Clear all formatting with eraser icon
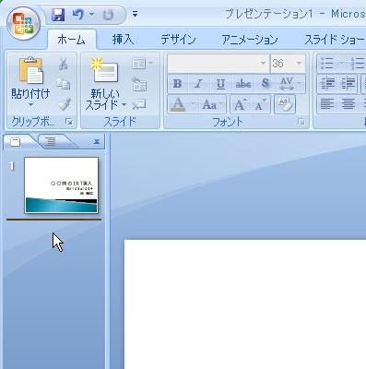 pos(285,104)
